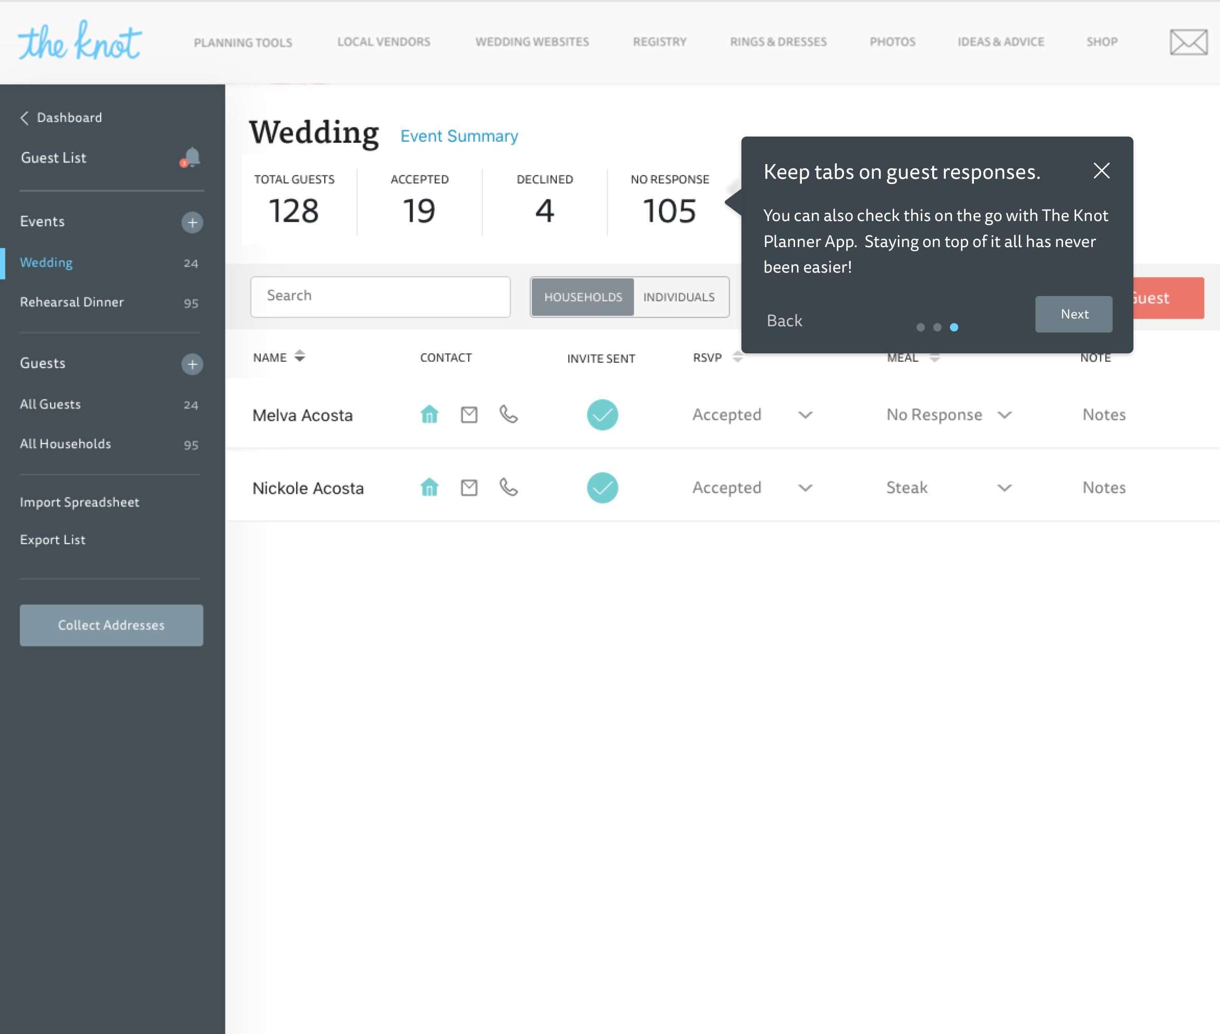1220x1034 pixels.
Task: Open Nickole Acosta's Steak meal dropdown
Action: pyautogui.click(x=1004, y=488)
